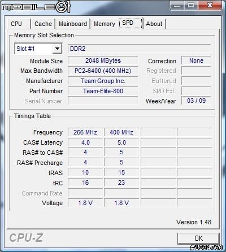Expand the Slot #1 dropdown arrow
Viewport: 226px width, 252px height.
tap(57, 49)
